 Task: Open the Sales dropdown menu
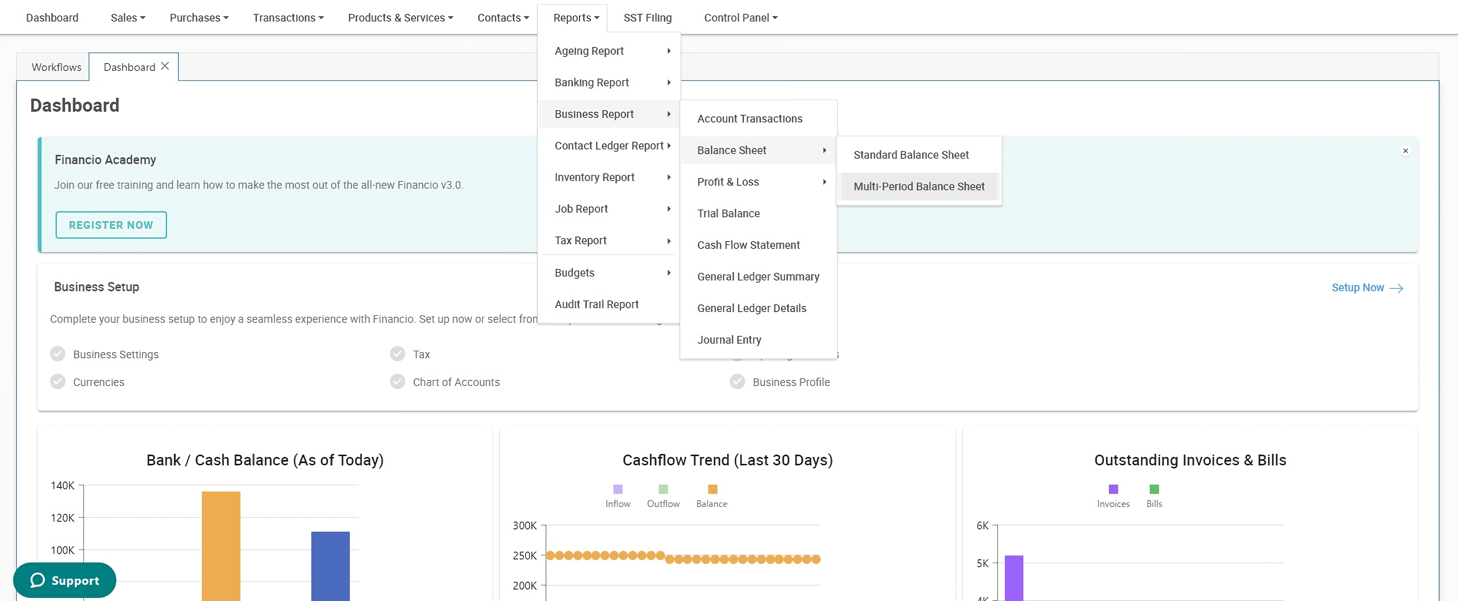click(x=128, y=18)
